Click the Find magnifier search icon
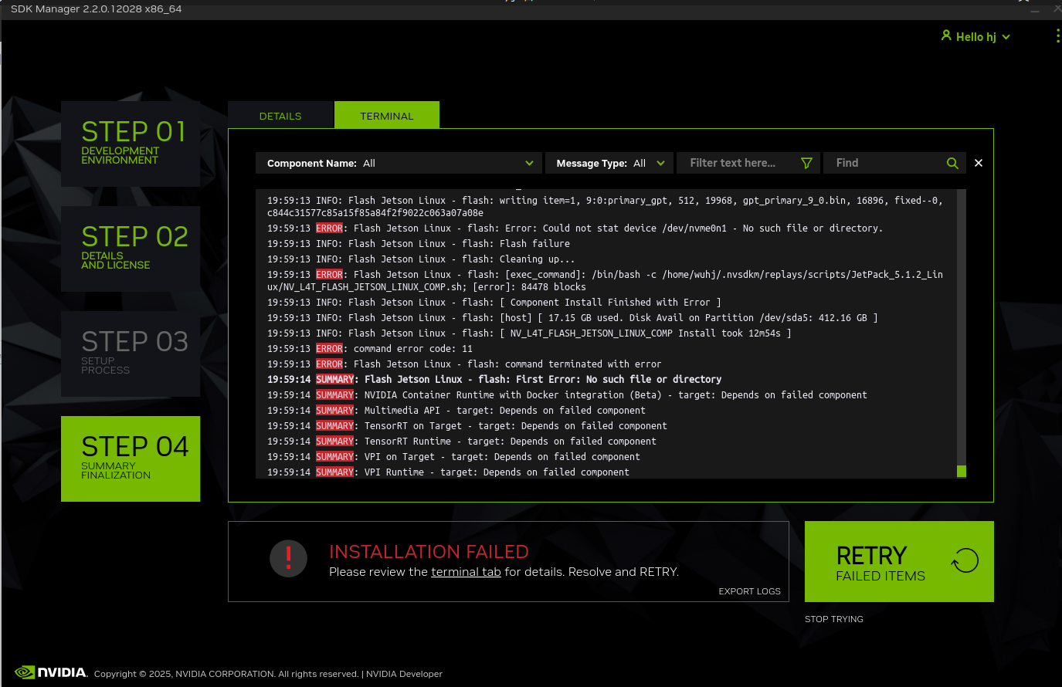 tap(952, 163)
